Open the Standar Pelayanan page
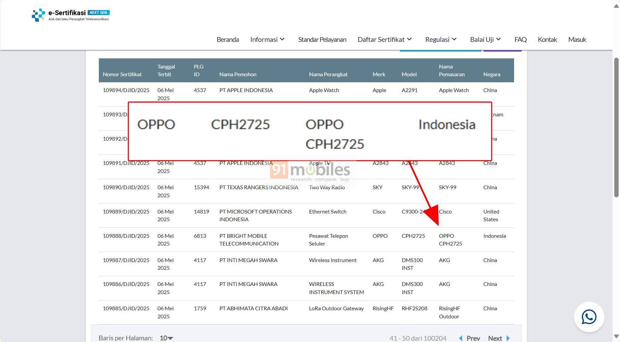The height and width of the screenshot is (342, 620). pos(322,39)
